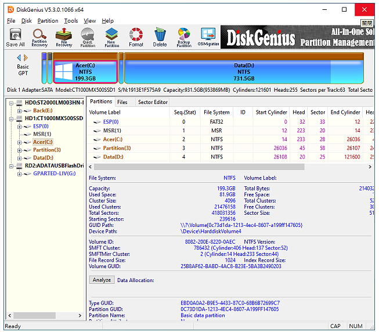Click the End Cylinder column header
379x332 pixels.
coord(345,113)
